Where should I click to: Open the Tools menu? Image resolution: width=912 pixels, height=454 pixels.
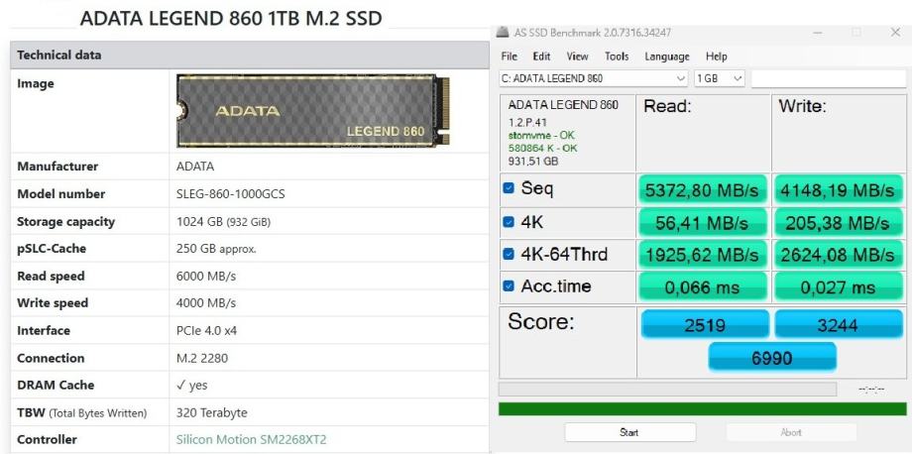pyautogui.click(x=617, y=57)
